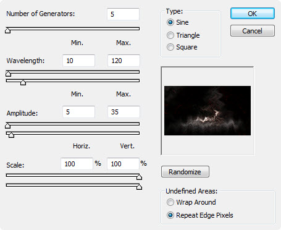Click the wave filter preview image

point(208,111)
